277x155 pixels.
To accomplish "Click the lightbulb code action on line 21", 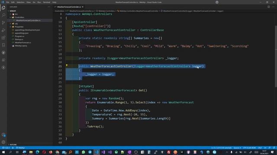I will tap(67, 65).
